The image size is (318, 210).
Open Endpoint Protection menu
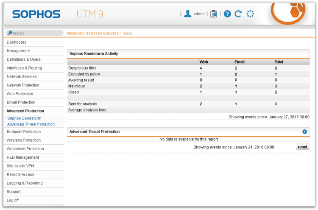[x=34, y=132]
